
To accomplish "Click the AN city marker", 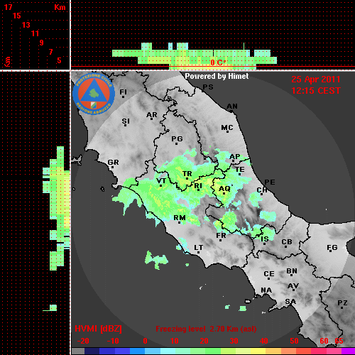I will click(x=231, y=111).
